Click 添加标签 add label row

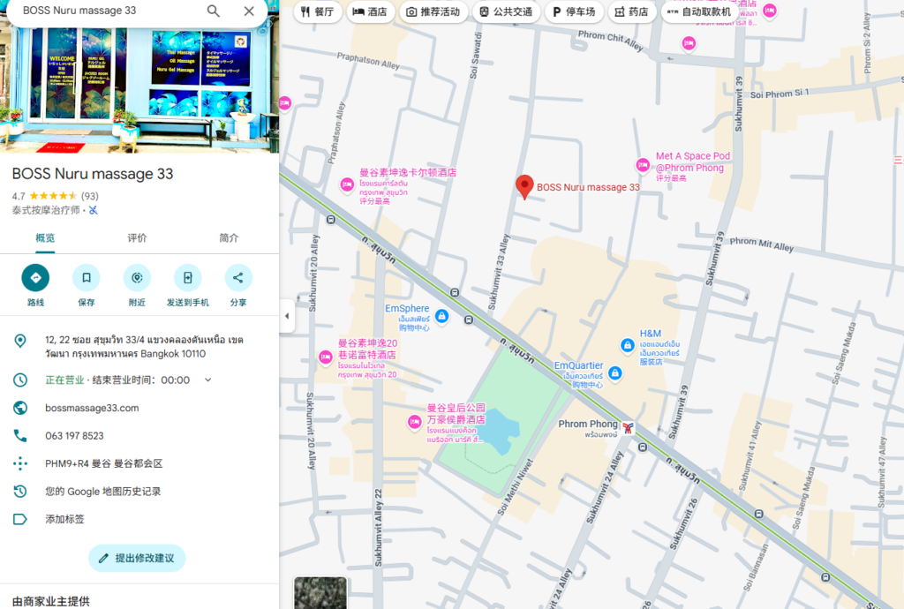[x=139, y=519]
